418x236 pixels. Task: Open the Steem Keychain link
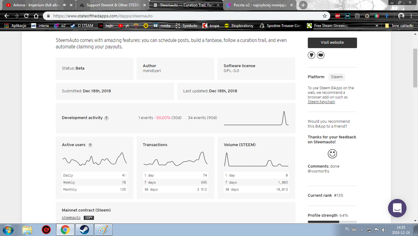[x=321, y=102]
